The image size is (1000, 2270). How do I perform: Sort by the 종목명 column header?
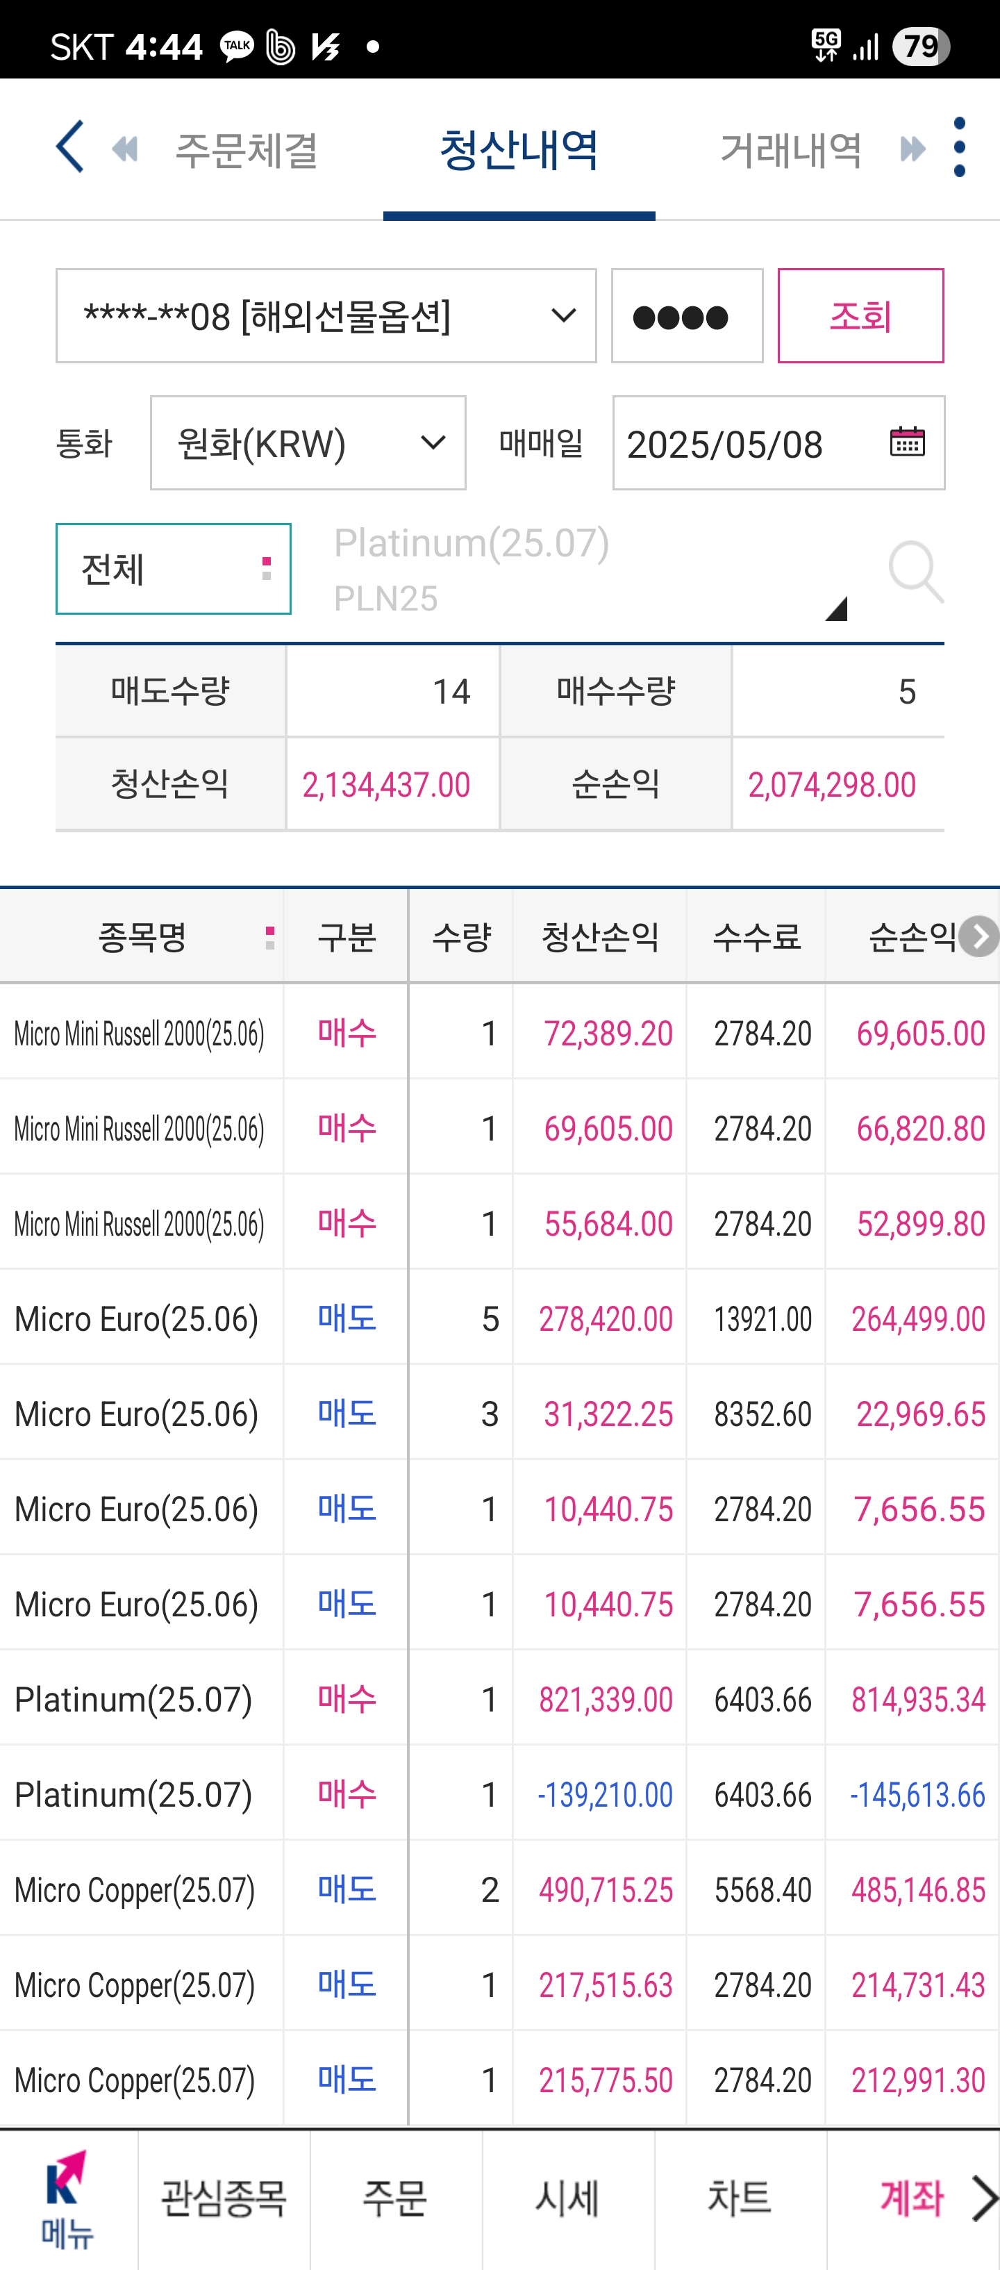142,936
